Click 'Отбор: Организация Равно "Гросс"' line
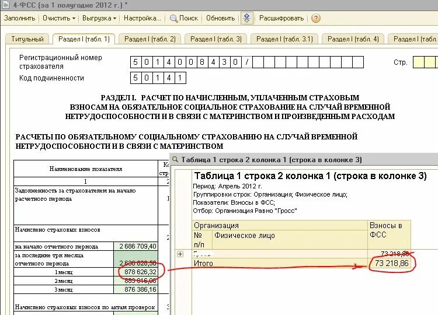The height and width of the screenshot is (315, 438). (245, 211)
